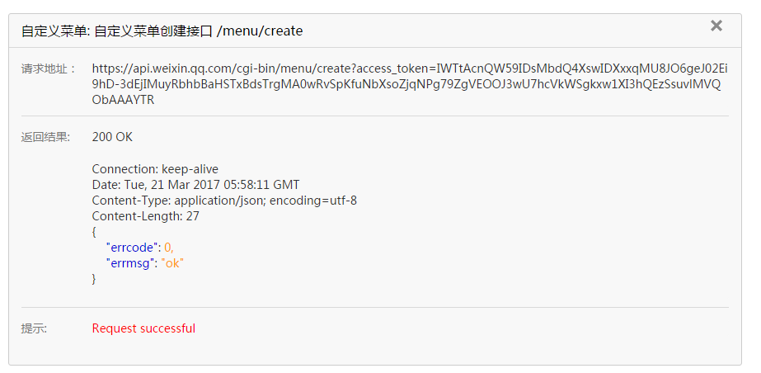Click the dialog title ending in /menu/create

click(162, 31)
